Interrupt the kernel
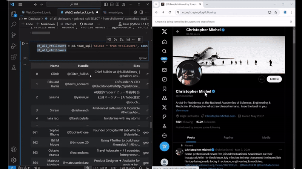Image resolution: width=302 pixels, height=169 pixels. (x=68, y=24)
